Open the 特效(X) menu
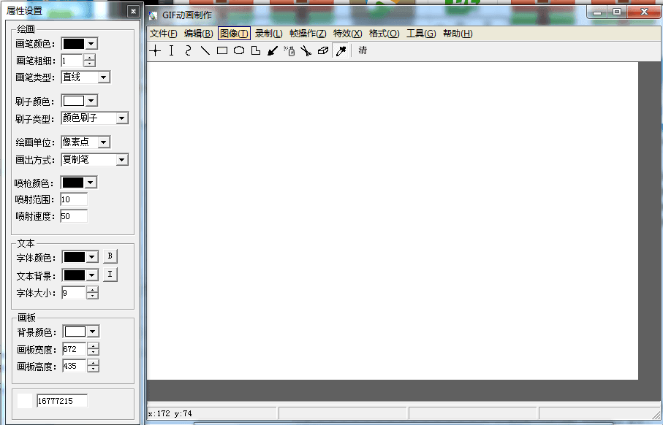 click(x=347, y=34)
